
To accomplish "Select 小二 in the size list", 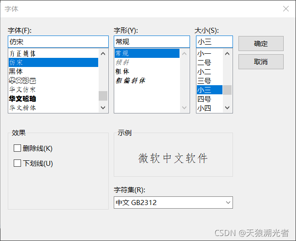I will tap(210, 72).
